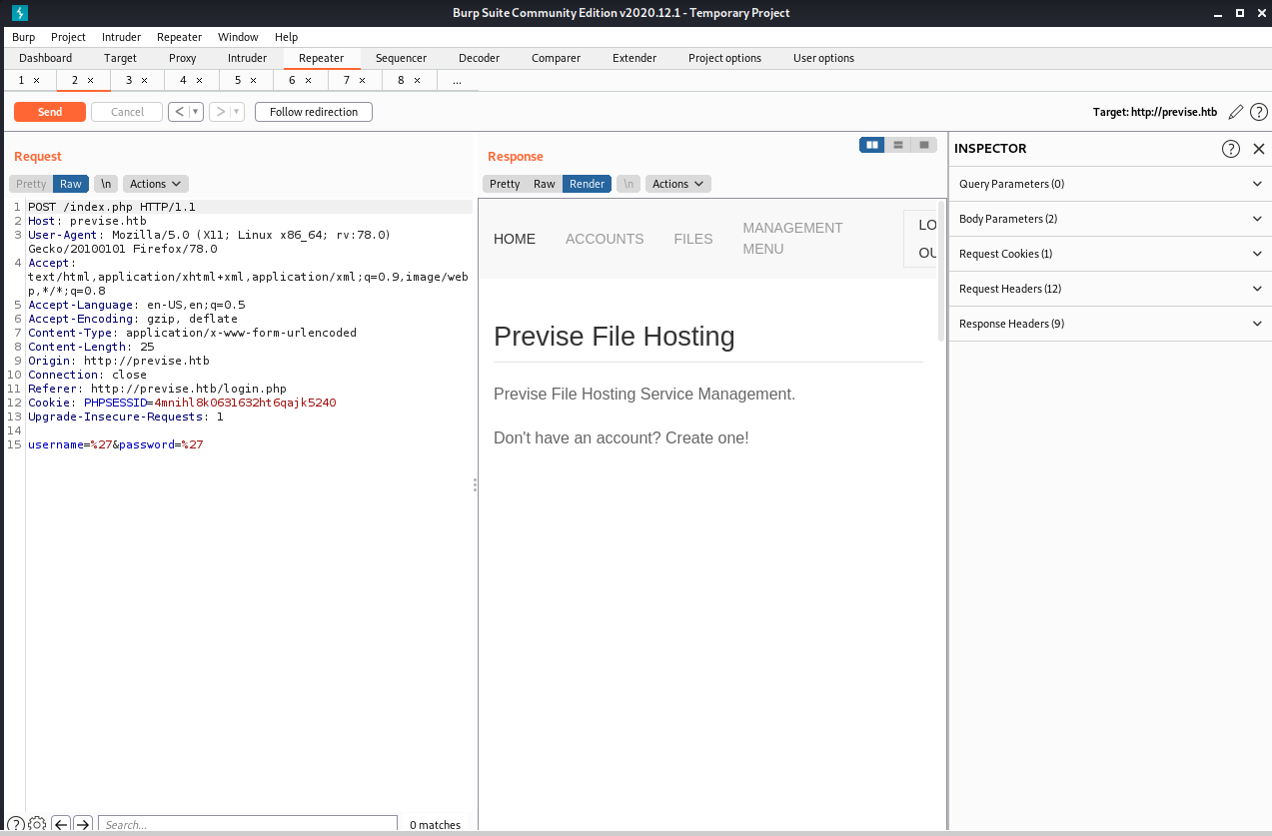Image resolution: width=1272 pixels, height=836 pixels.
Task: Switch Response view to Raw
Action: 544,184
